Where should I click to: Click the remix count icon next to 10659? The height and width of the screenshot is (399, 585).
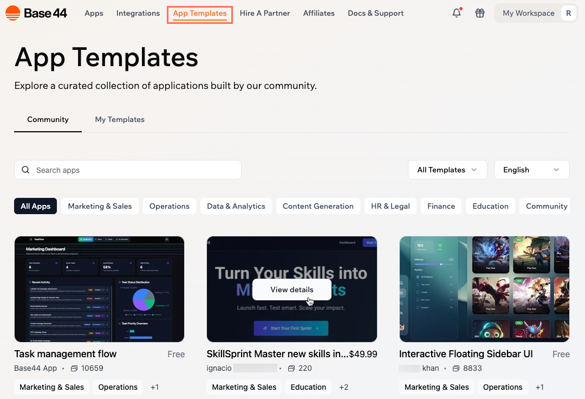tap(75, 368)
